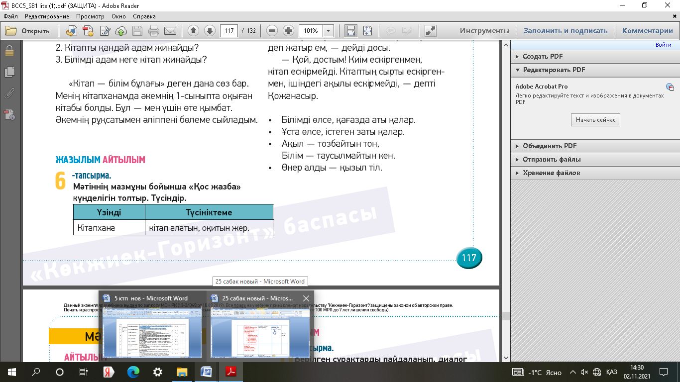Click the previous page arrow
Screen dimensions: 680x382
[194, 31]
